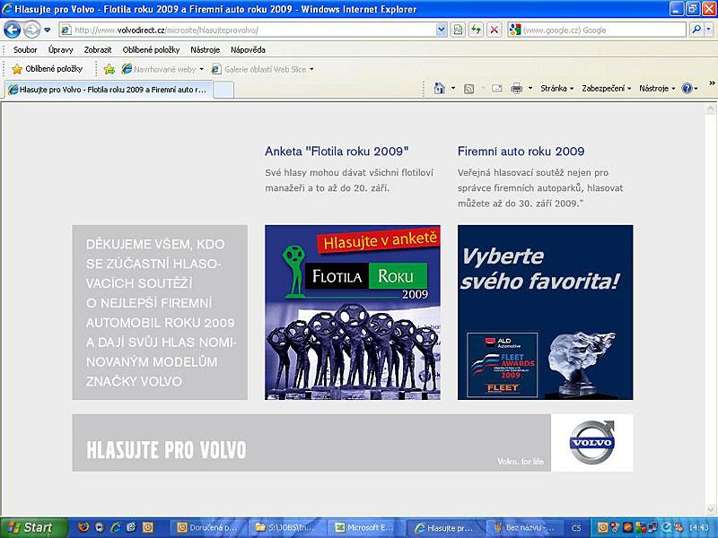Expand the address bar autocomplete dropdown
Screen dimensions: 718x538
(441, 30)
